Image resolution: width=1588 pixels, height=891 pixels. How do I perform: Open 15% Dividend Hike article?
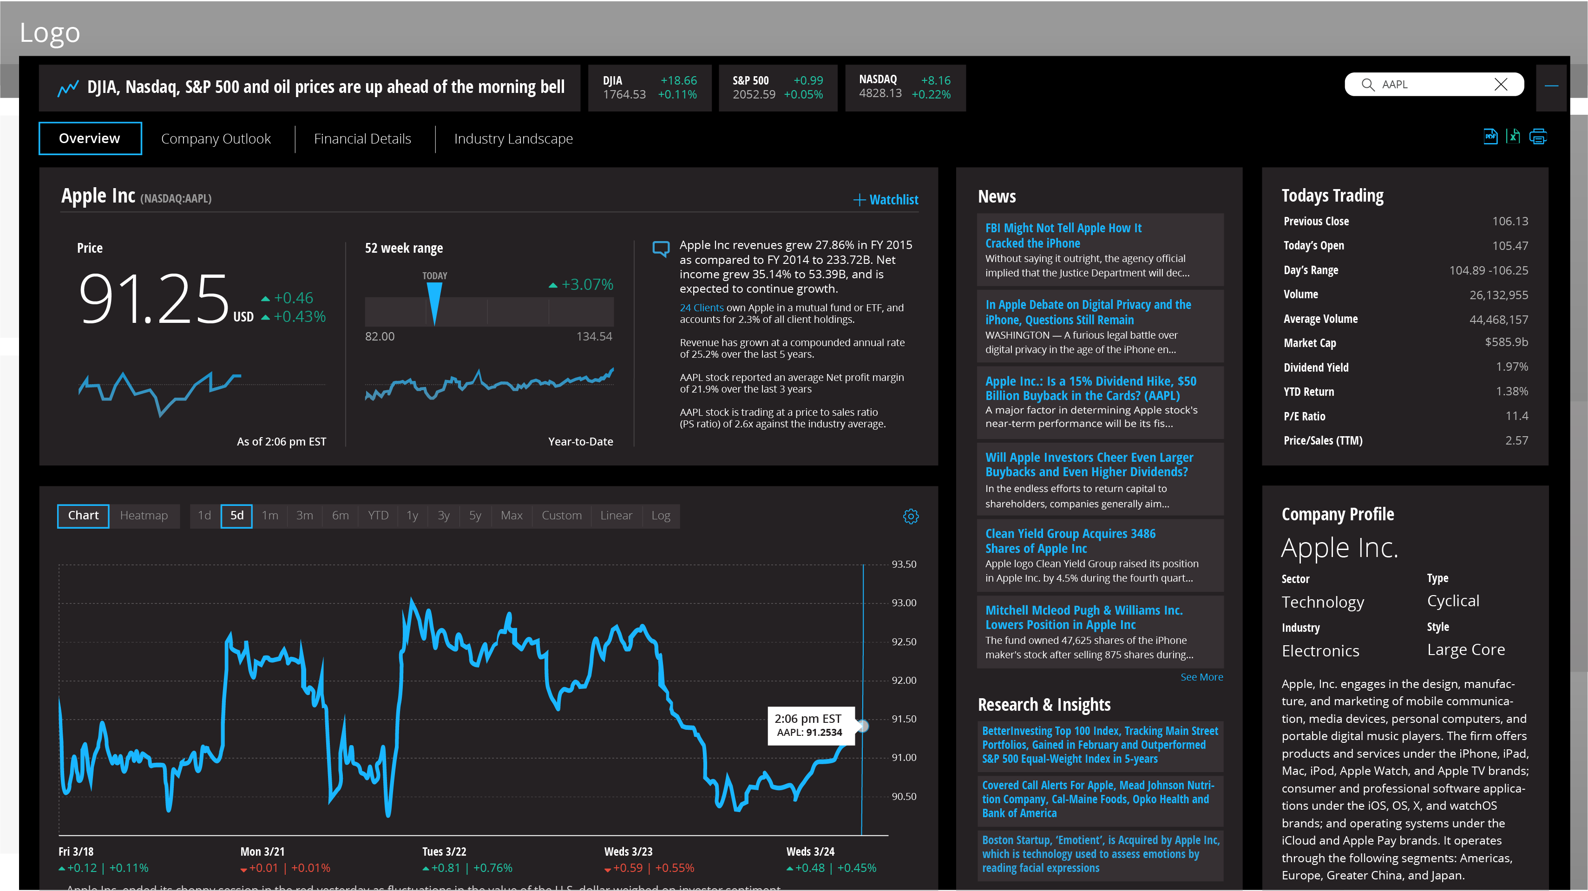1100,402
